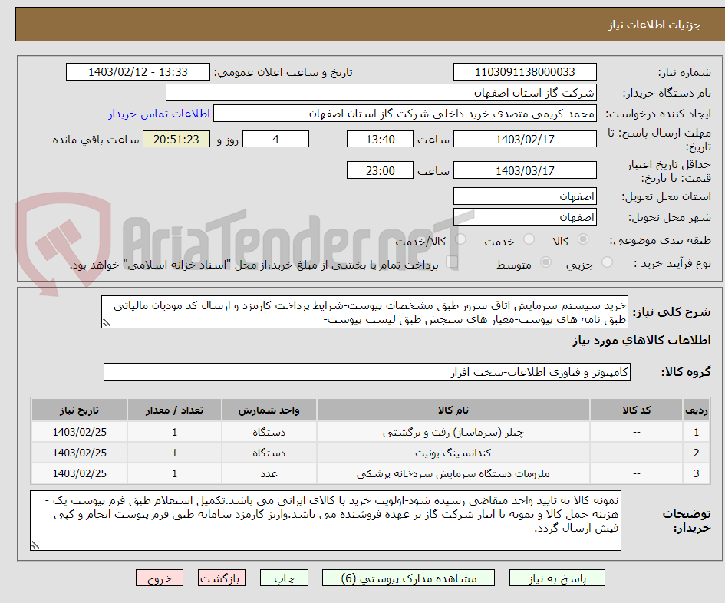725x603 pixels.
Task: Click the resize handle of شرح کلی نیاز box
Action: (107, 323)
